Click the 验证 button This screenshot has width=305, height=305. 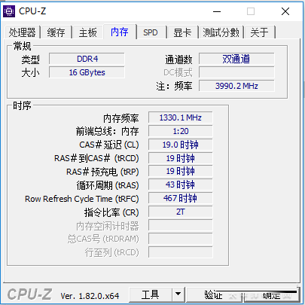214,294
